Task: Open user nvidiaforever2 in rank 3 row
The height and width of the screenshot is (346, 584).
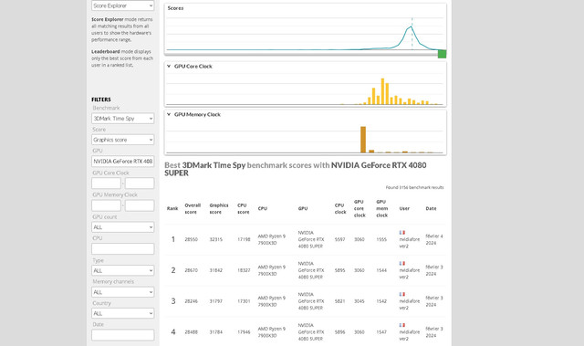Action: point(409,305)
